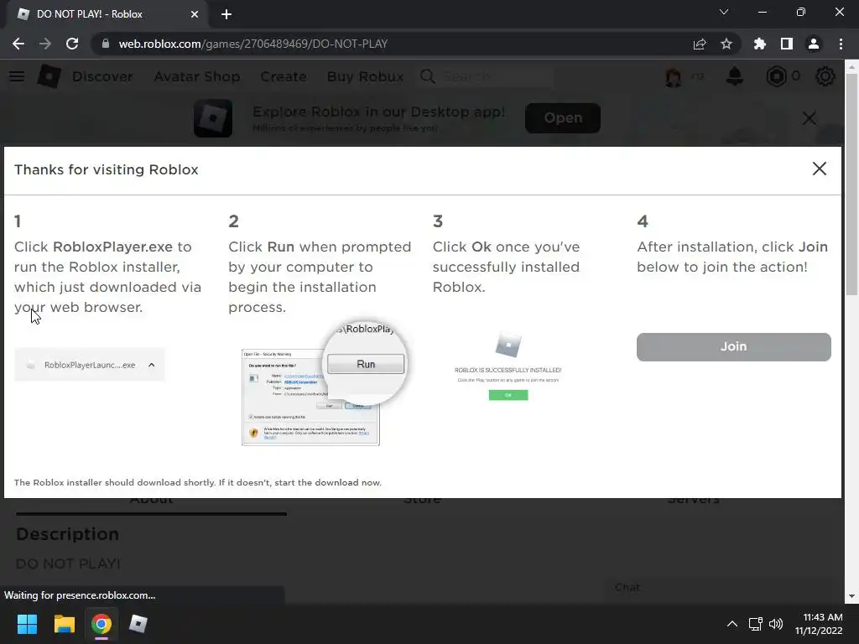The height and width of the screenshot is (644, 859).
Task: Reload the page with the refresh icon
Action: 72,44
